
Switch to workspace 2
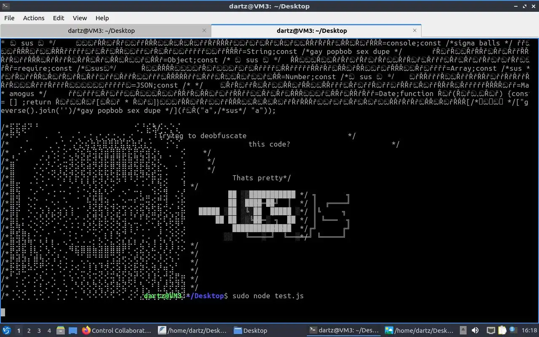tap(29, 331)
